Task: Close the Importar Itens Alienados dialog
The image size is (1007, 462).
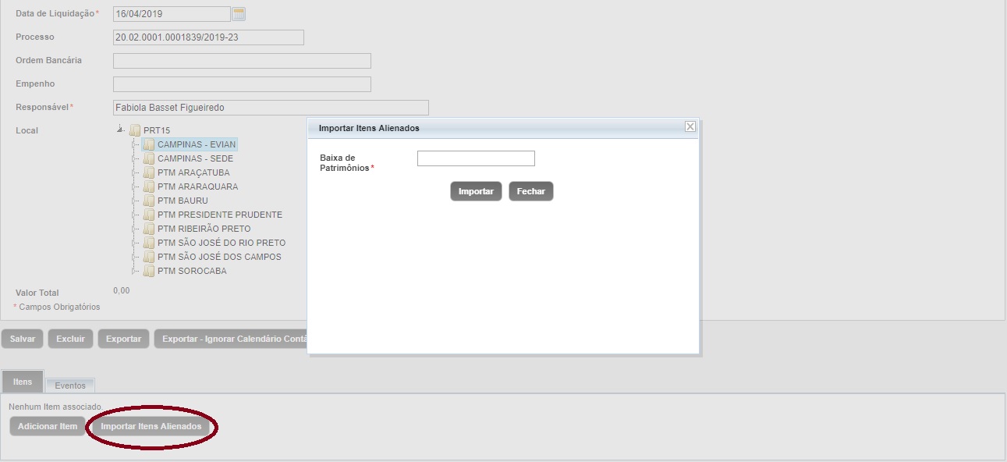Action: 690,127
